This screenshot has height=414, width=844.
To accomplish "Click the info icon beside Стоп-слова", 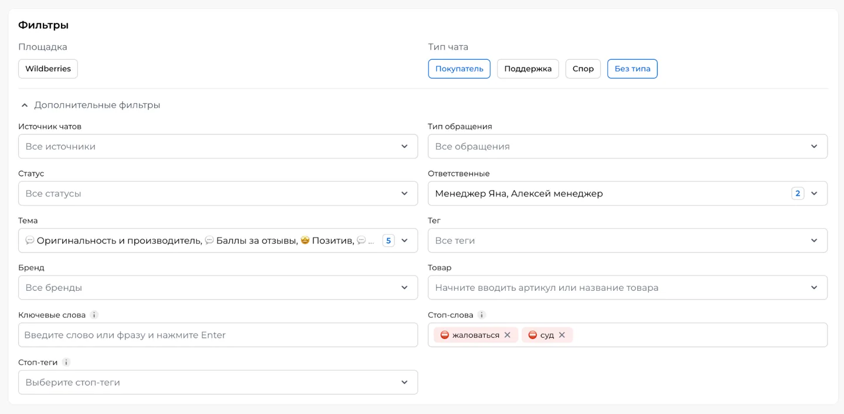I will tap(482, 315).
